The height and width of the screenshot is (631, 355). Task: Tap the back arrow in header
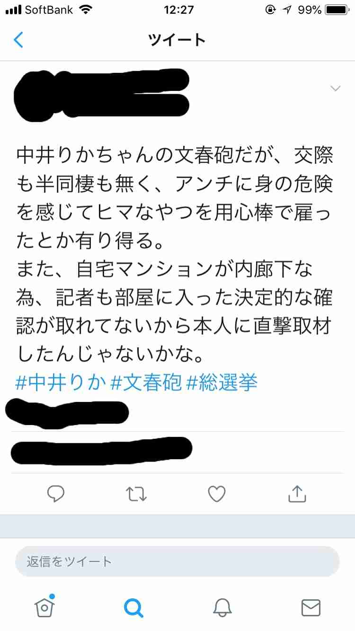(x=18, y=40)
